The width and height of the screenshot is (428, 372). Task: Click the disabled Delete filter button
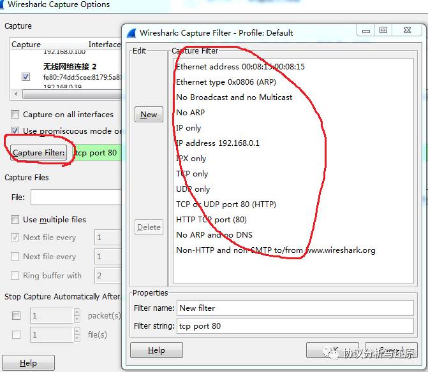point(149,227)
